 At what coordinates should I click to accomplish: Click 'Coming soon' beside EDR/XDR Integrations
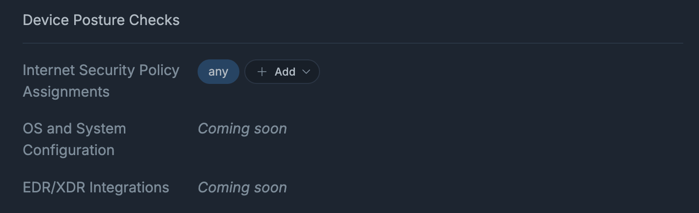pos(242,187)
